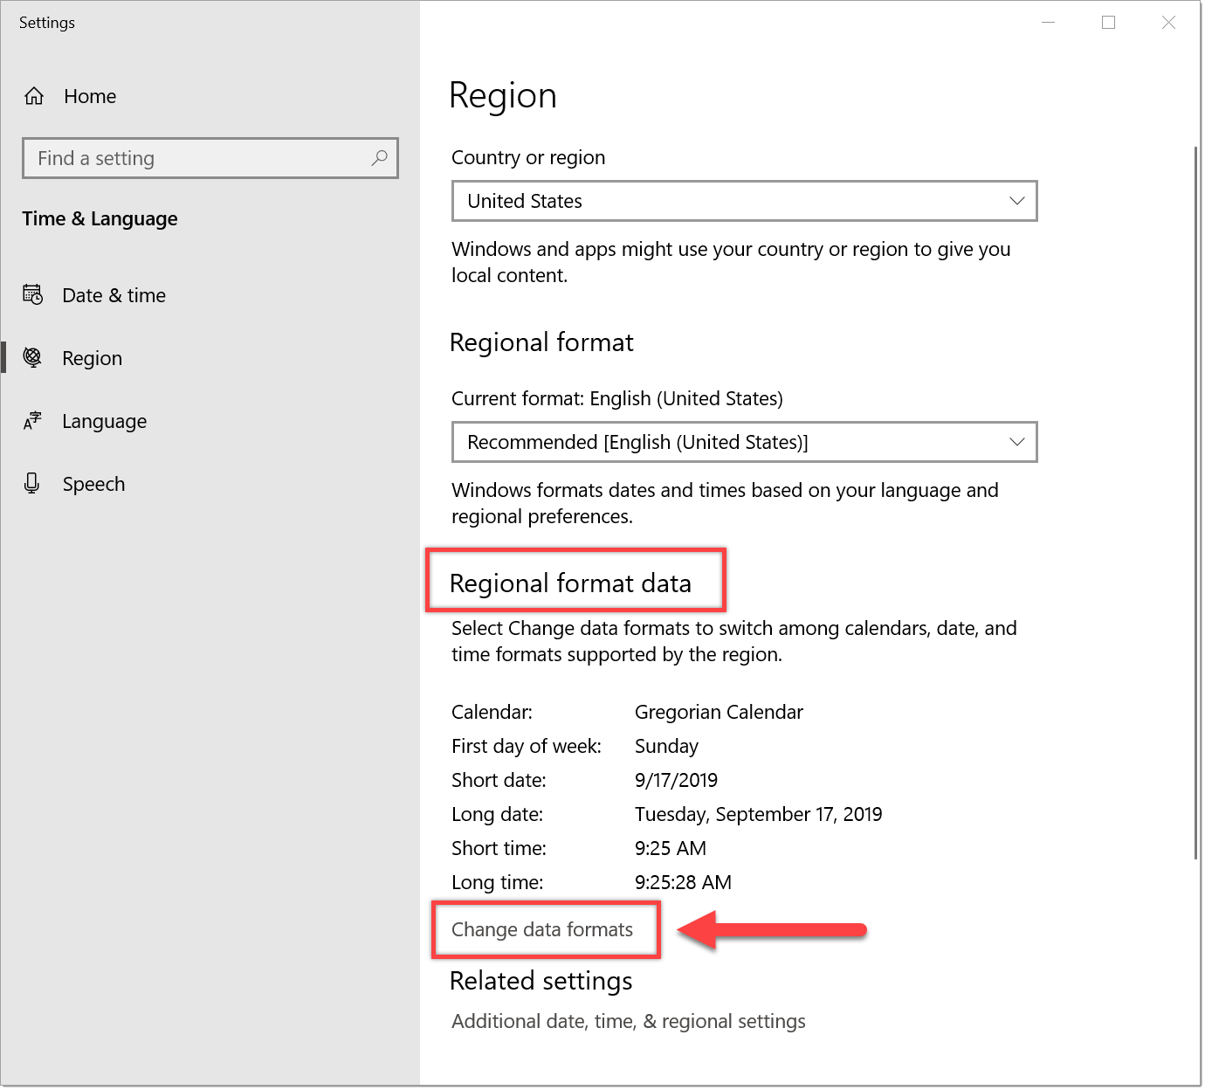This screenshot has height=1090, width=1205.
Task: Go to Home text in sidebar
Action: 90,96
